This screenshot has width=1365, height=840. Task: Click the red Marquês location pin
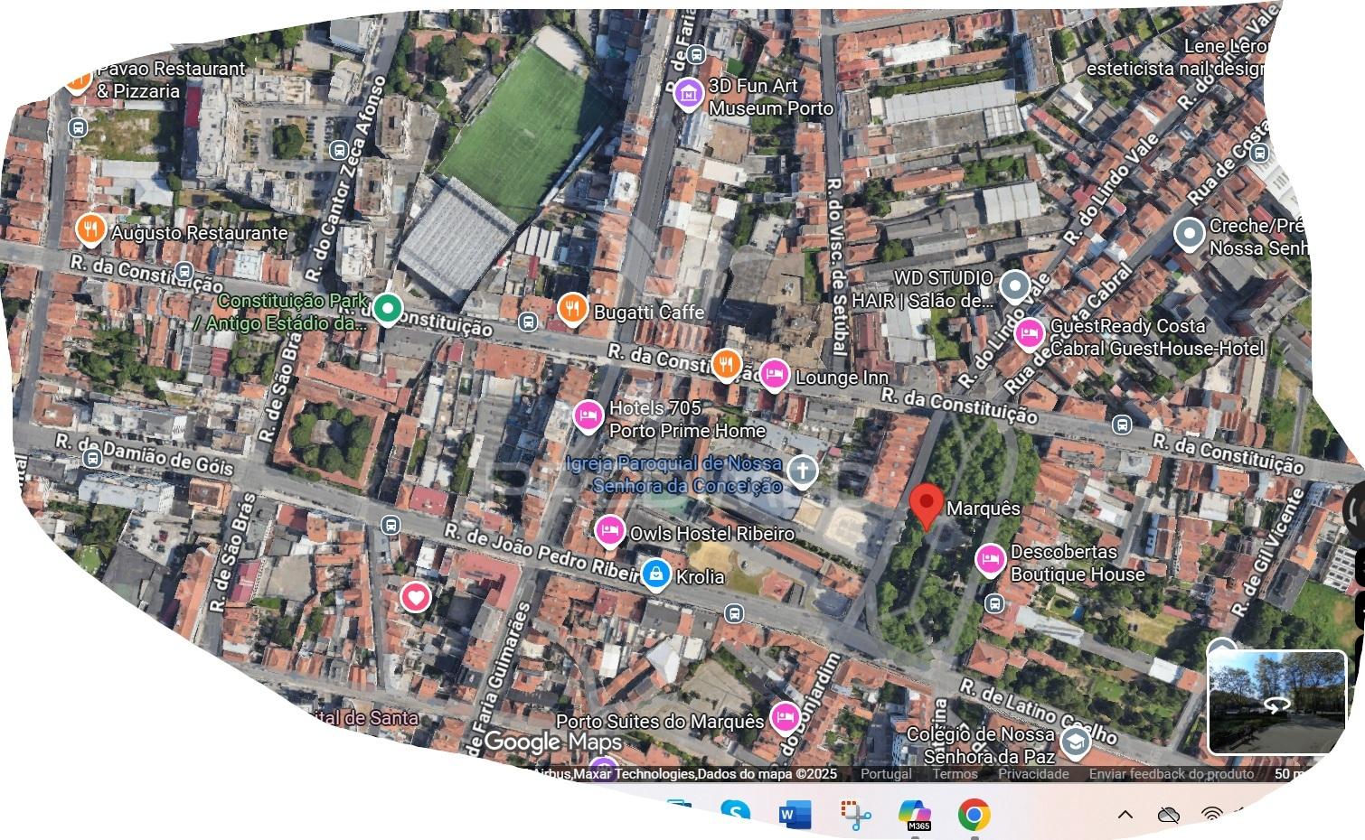point(926,504)
